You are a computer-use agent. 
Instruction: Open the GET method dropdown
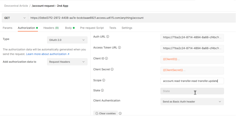(x=15, y=18)
